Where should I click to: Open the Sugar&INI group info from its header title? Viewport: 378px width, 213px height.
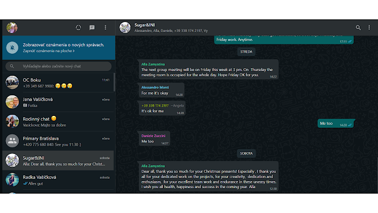[145, 25]
